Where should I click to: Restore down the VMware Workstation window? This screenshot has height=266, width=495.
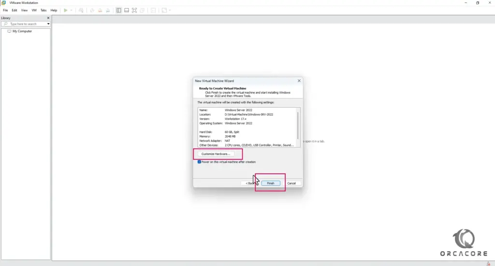pos(477,2)
